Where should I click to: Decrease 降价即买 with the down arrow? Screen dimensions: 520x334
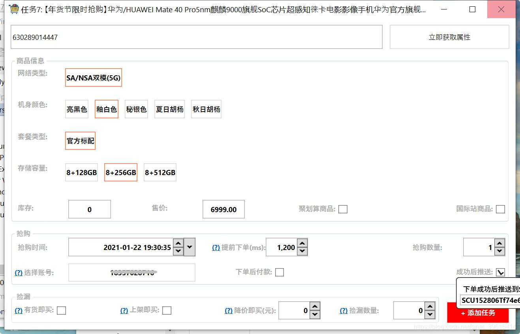[x=315, y=315]
